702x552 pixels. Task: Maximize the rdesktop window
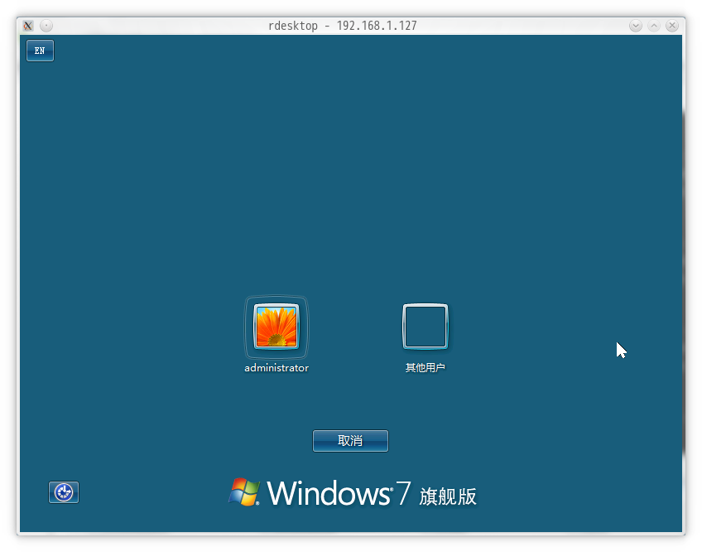pos(654,26)
